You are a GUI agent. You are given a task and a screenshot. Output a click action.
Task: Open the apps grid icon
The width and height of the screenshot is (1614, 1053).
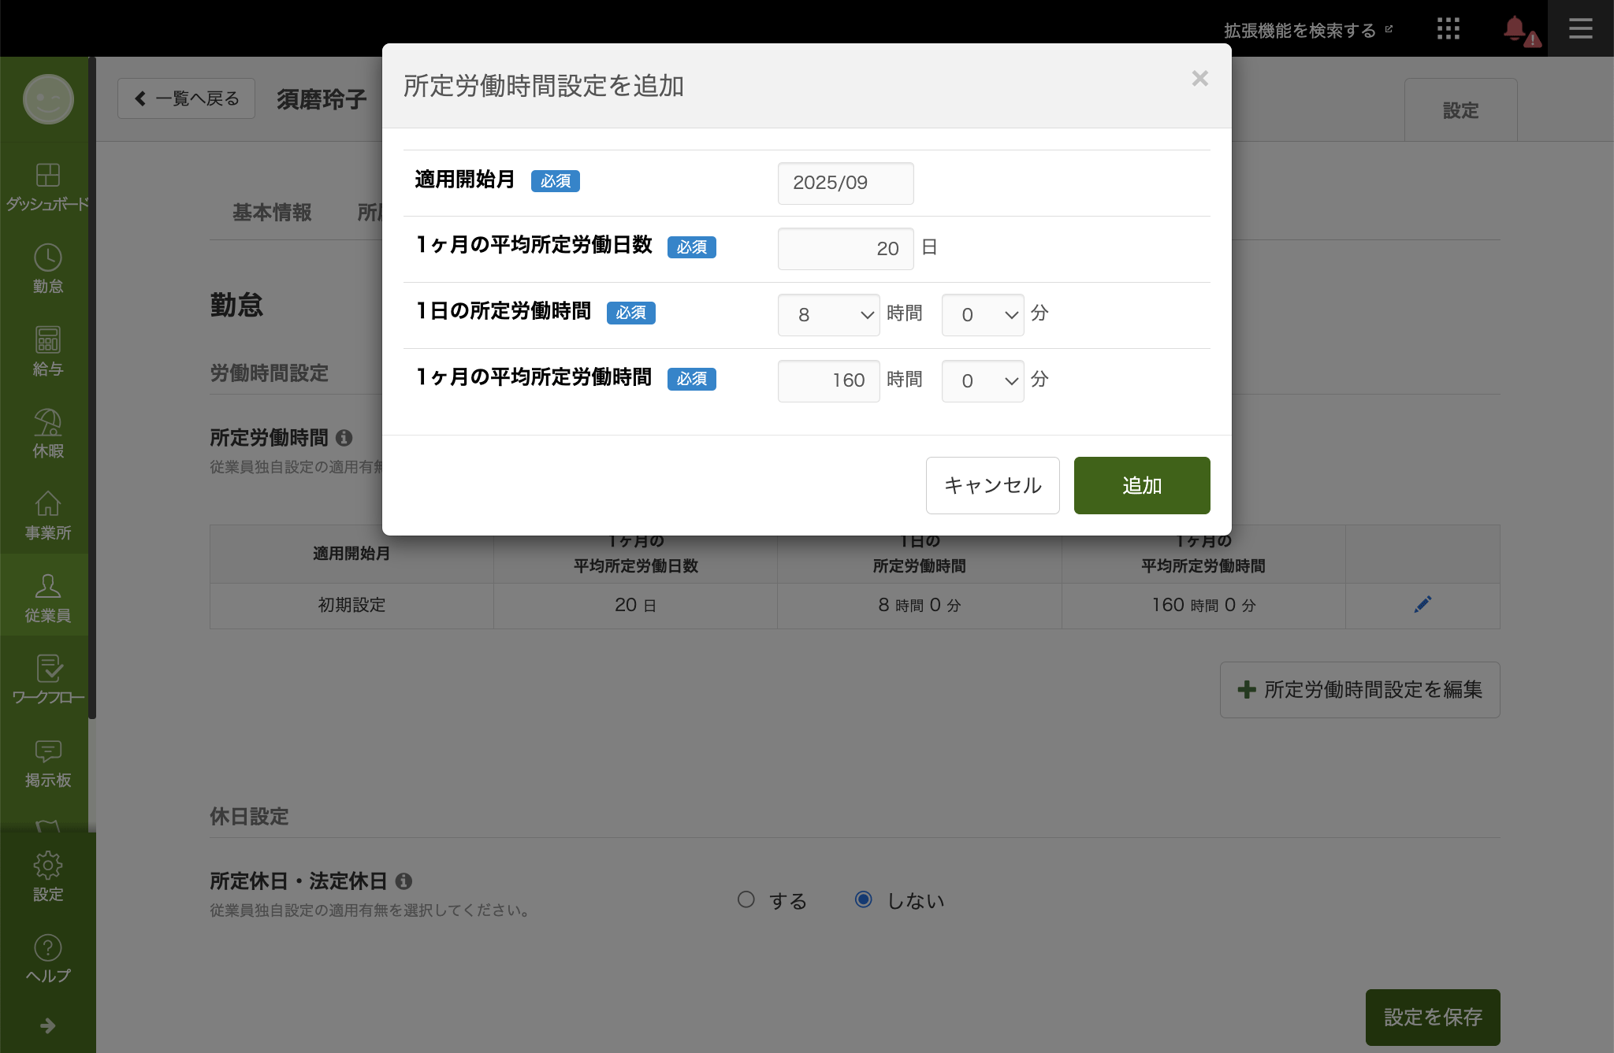coord(1448,29)
